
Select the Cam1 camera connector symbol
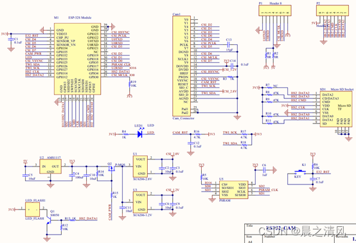(181, 66)
